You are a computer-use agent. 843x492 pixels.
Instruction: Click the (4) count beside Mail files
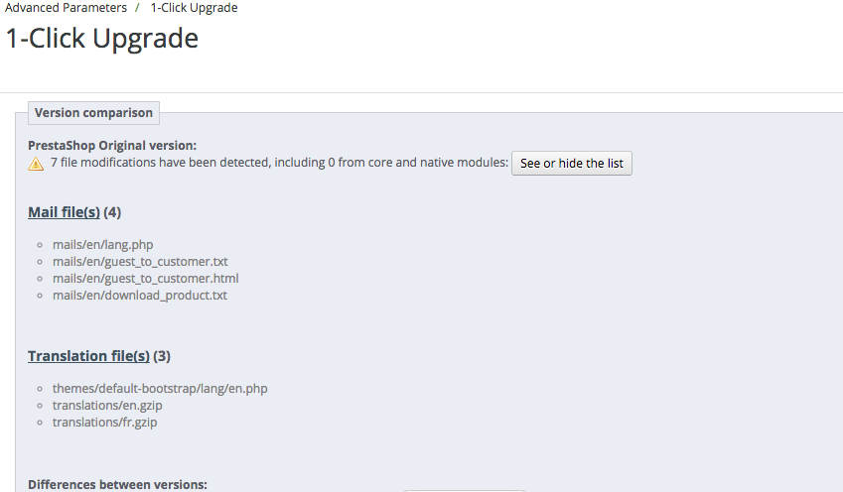click(x=112, y=212)
